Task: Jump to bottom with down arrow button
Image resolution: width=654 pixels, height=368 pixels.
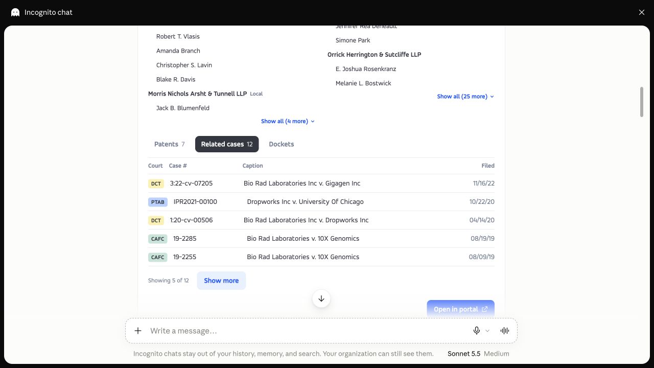Action: (x=321, y=298)
